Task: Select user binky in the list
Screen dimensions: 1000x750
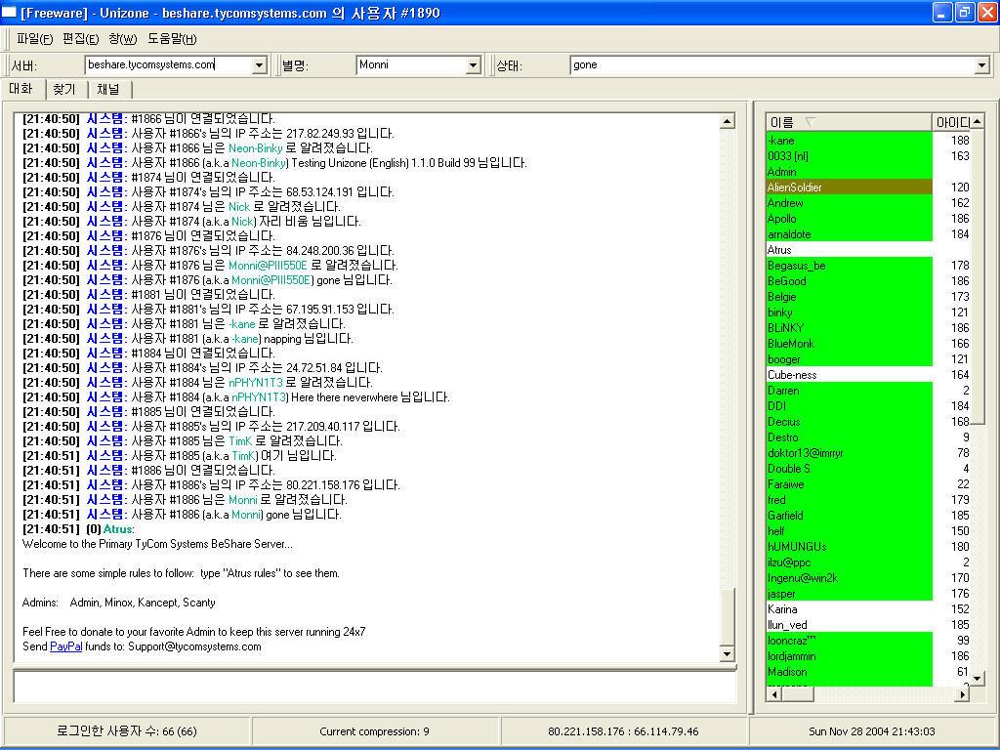Action: pyautogui.click(x=849, y=312)
